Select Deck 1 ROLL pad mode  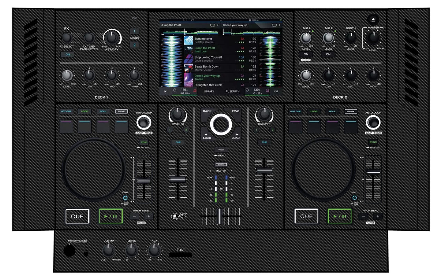pyautogui.click(x=103, y=112)
